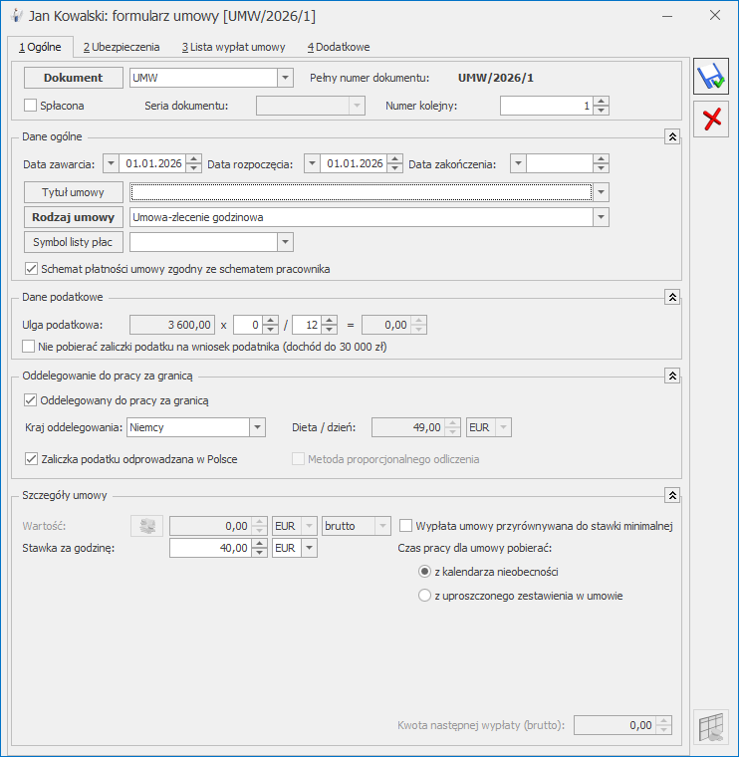Click the application icon in the title bar

(16, 16)
